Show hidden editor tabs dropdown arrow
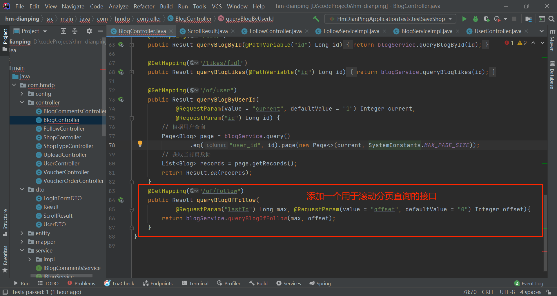The height and width of the screenshot is (296, 557). click(x=541, y=31)
